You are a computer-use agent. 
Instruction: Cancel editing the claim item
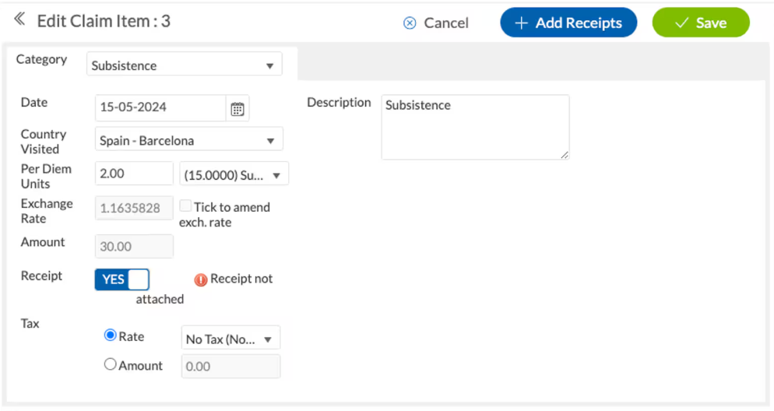pos(436,23)
